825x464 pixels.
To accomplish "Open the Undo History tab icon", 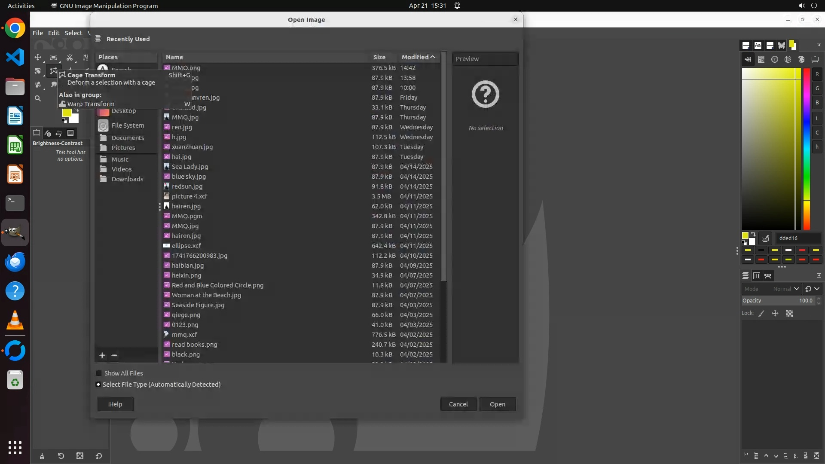I will [59, 133].
